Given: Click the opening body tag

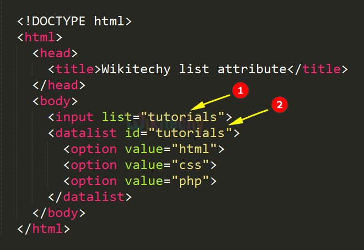Looking at the screenshot, I should tap(55, 101).
